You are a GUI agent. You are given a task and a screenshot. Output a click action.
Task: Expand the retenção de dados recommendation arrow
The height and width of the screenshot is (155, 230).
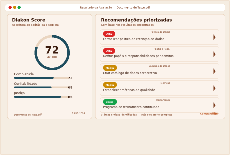214,37
